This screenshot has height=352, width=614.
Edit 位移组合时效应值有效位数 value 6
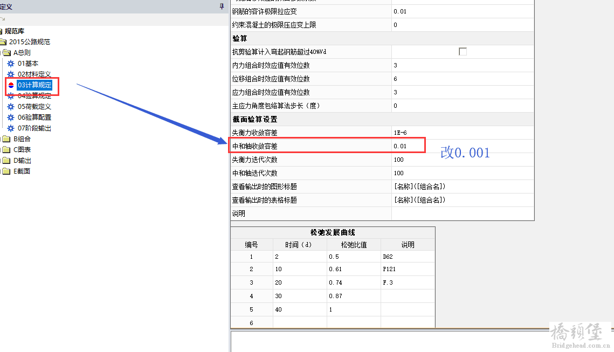(463, 79)
